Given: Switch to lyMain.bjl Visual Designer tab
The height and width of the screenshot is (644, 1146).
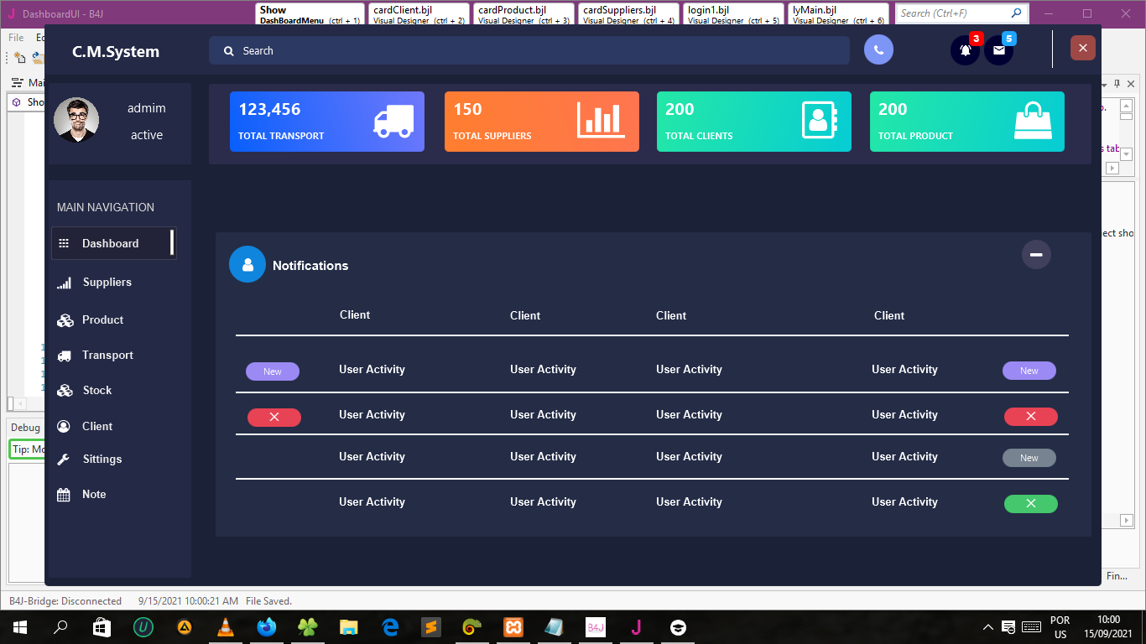Looking at the screenshot, I should pyautogui.click(x=838, y=14).
